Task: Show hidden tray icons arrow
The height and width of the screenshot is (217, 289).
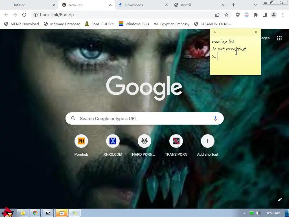Action: (x=244, y=213)
